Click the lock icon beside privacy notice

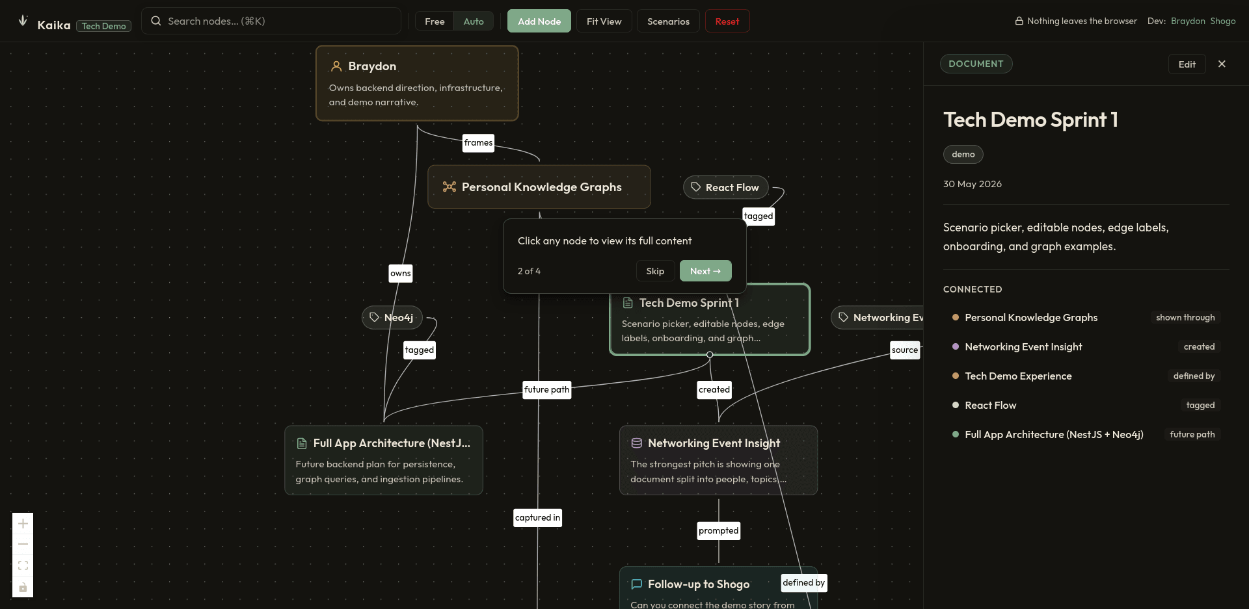click(1019, 21)
